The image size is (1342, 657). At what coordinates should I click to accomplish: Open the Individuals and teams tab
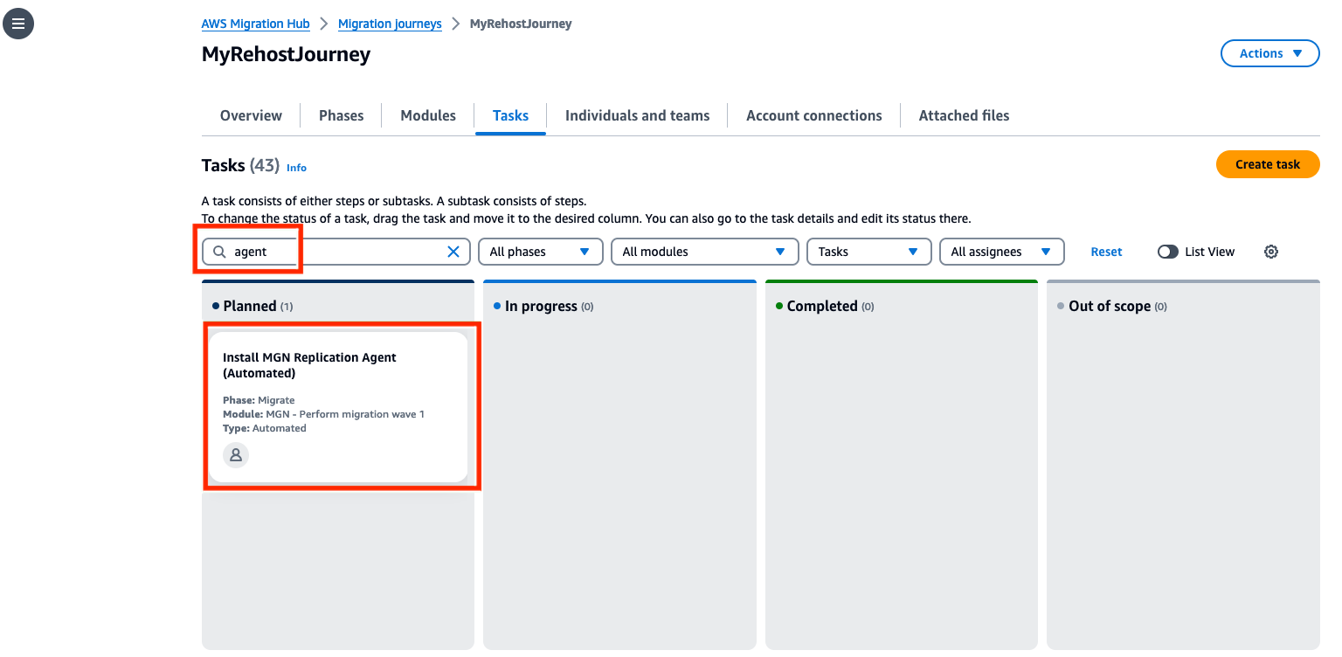637,115
